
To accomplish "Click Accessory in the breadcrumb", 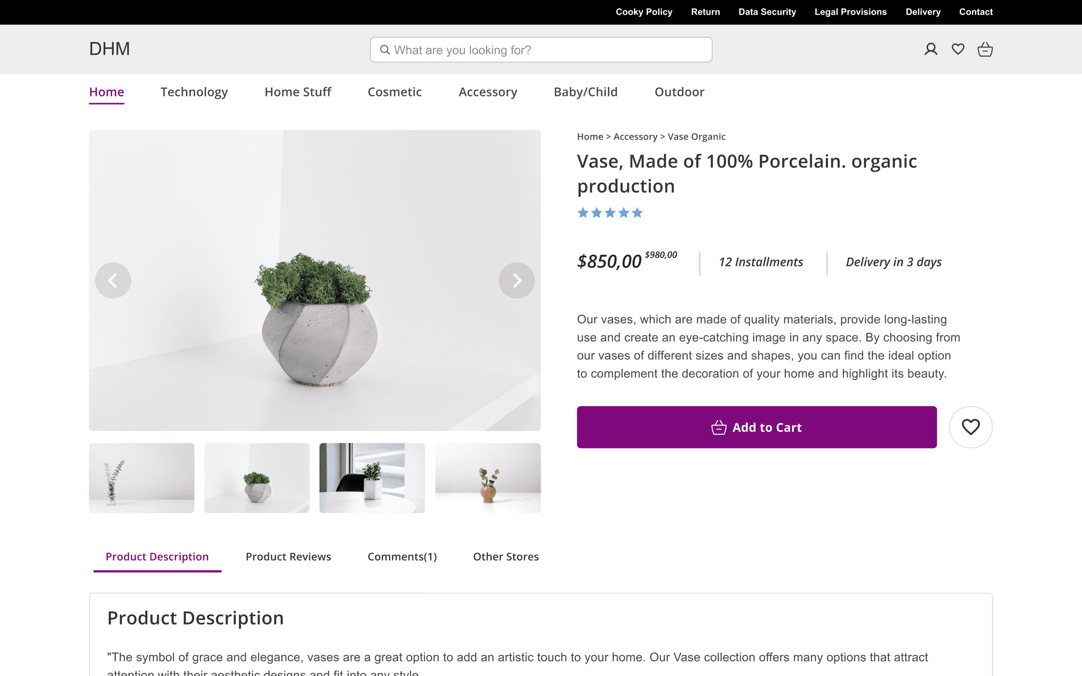I will (x=635, y=137).
